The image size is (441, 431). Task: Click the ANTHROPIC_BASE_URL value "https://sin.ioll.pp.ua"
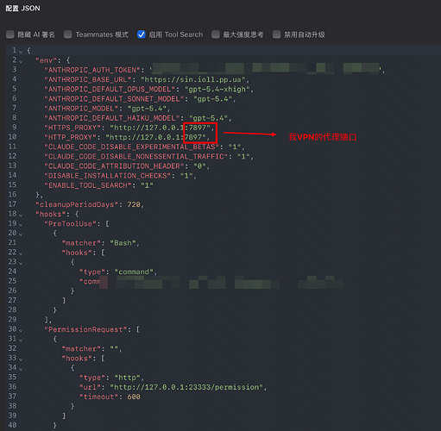[193, 79]
